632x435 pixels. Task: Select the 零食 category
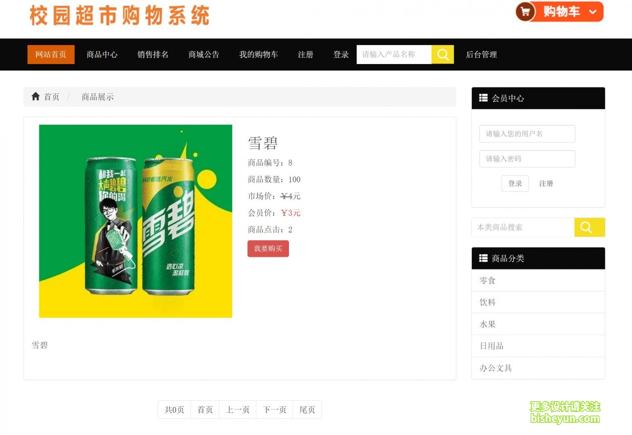[x=538, y=280]
